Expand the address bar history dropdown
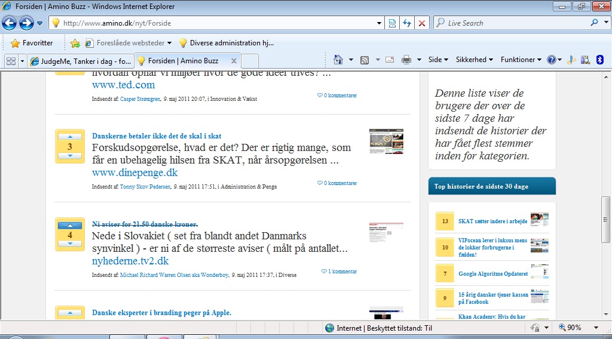 coord(379,23)
